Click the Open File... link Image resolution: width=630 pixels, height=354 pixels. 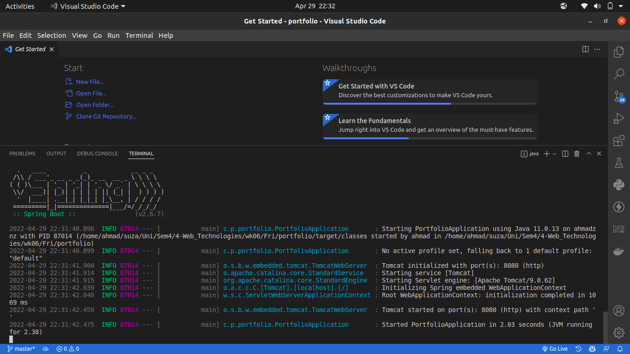[x=91, y=93]
